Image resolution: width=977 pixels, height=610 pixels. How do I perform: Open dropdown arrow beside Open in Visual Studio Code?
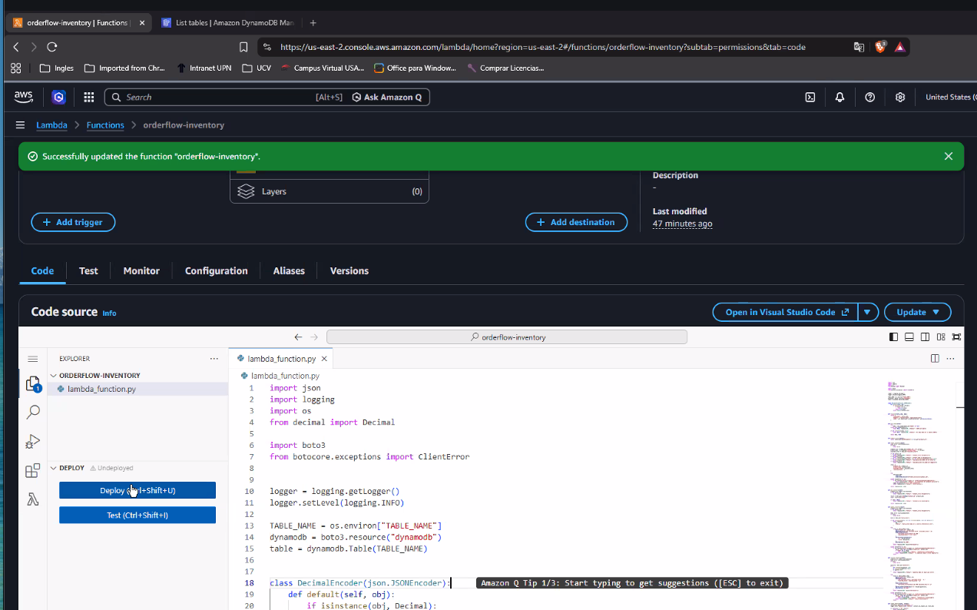click(868, 313)
